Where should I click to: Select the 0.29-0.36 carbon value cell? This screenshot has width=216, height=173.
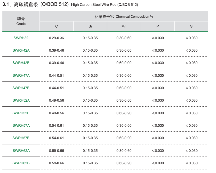click(x=57, y=38)
